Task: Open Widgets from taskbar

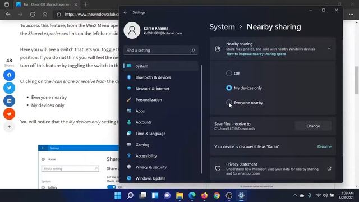Action: (155, 196)
